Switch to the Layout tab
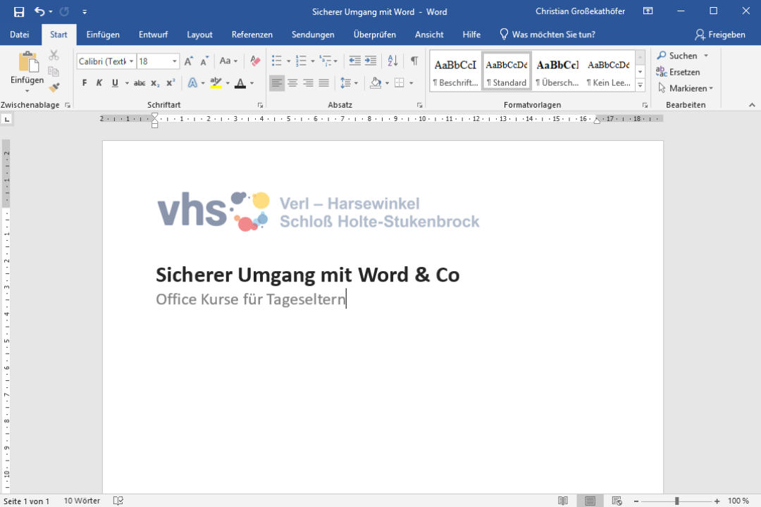The image size is (761, 507). (x=199, y=35)
